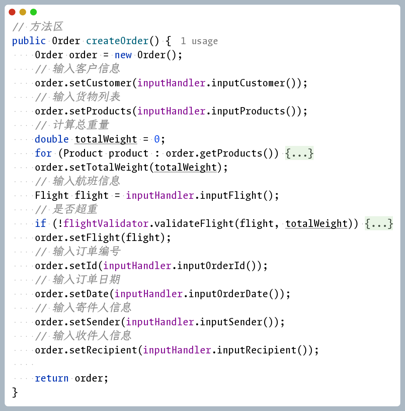Open the '1 usage' hint

coord(199,41)
